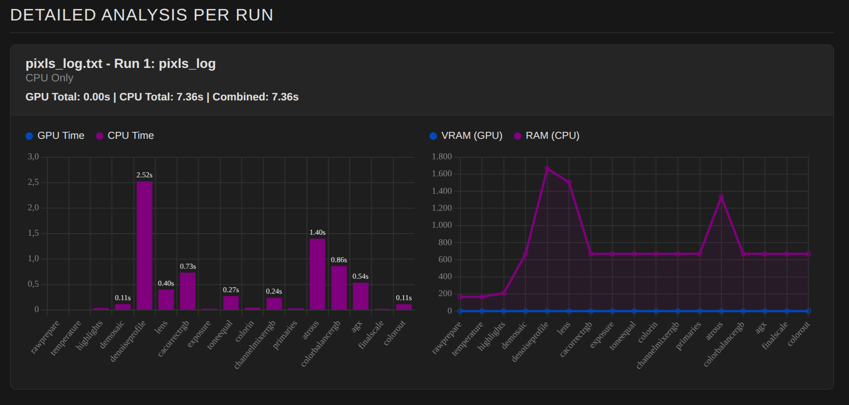Click the RAM peak point at denoiseprofile

[547, 169]
